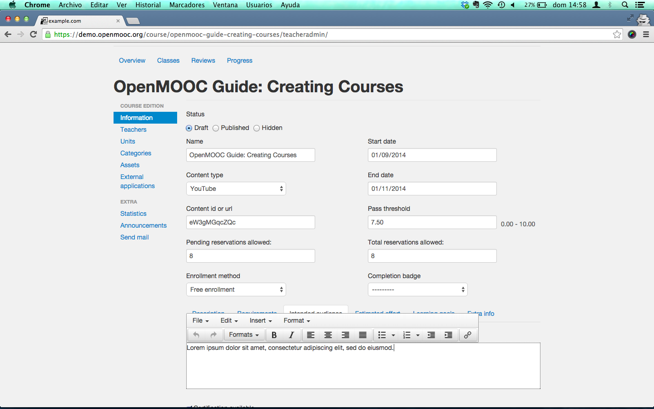Open the Announcements link in sidebar
Screen dimensions: 654x409
coord(144,225)
